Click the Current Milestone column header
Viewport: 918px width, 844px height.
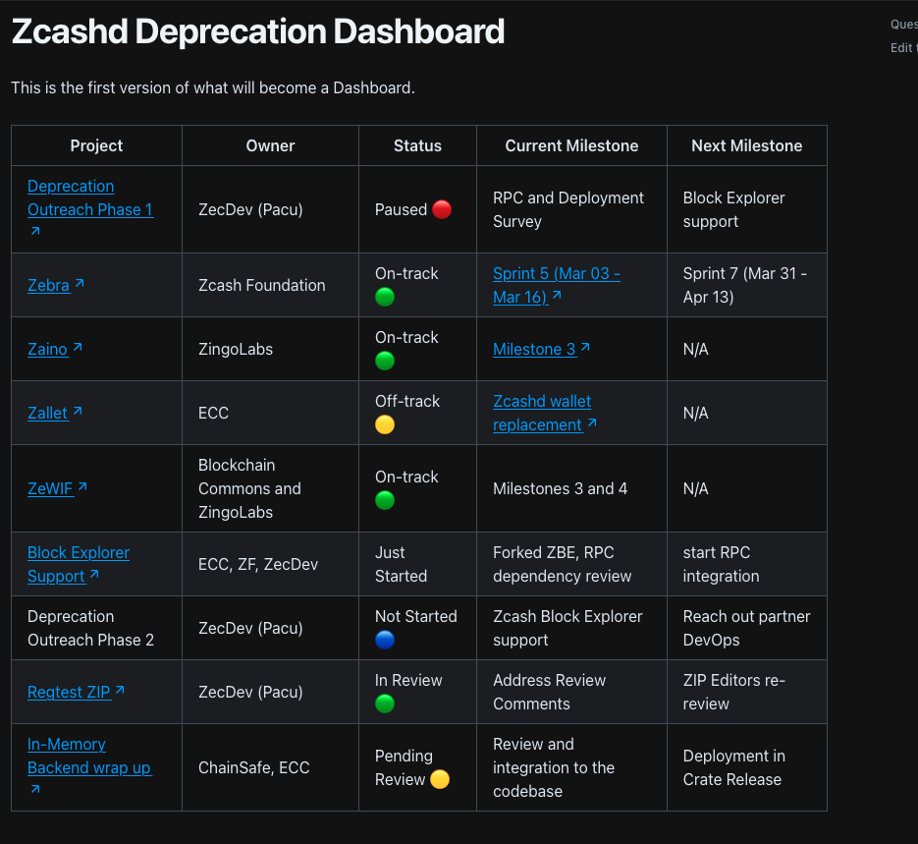tap(572, 145)
